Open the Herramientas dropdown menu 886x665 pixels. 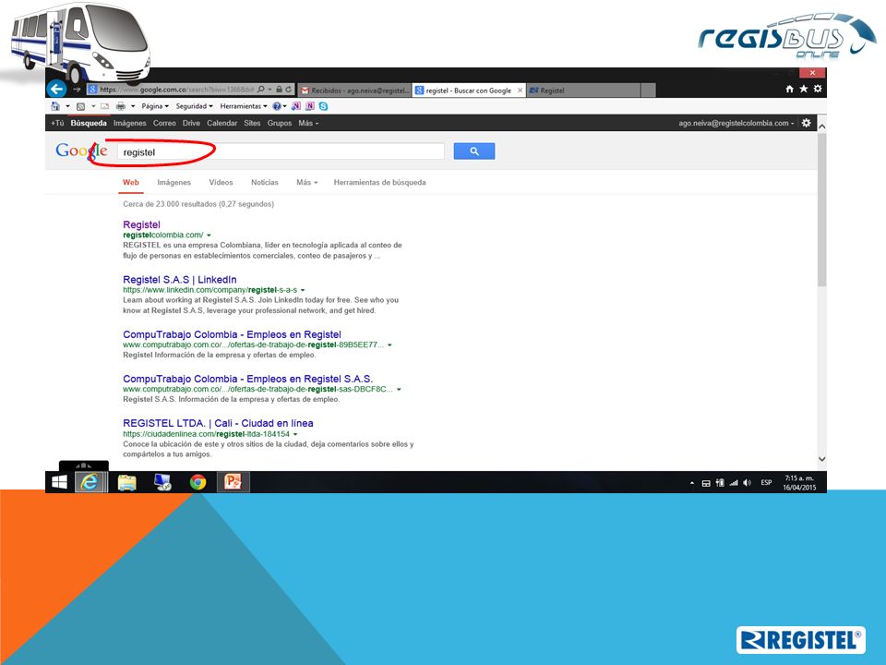(244, 106)
